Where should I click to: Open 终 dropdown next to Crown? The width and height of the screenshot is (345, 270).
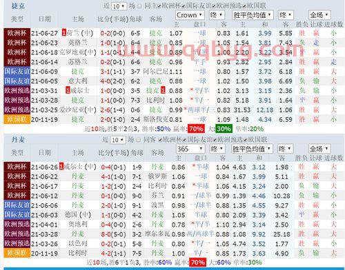[217, 15]
